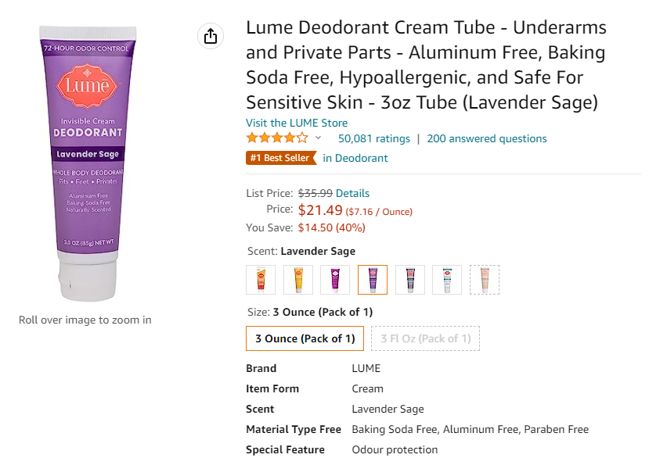The image size is (649, 458).
Task: Visit the LUME Store link
Action: coord(297,123)
